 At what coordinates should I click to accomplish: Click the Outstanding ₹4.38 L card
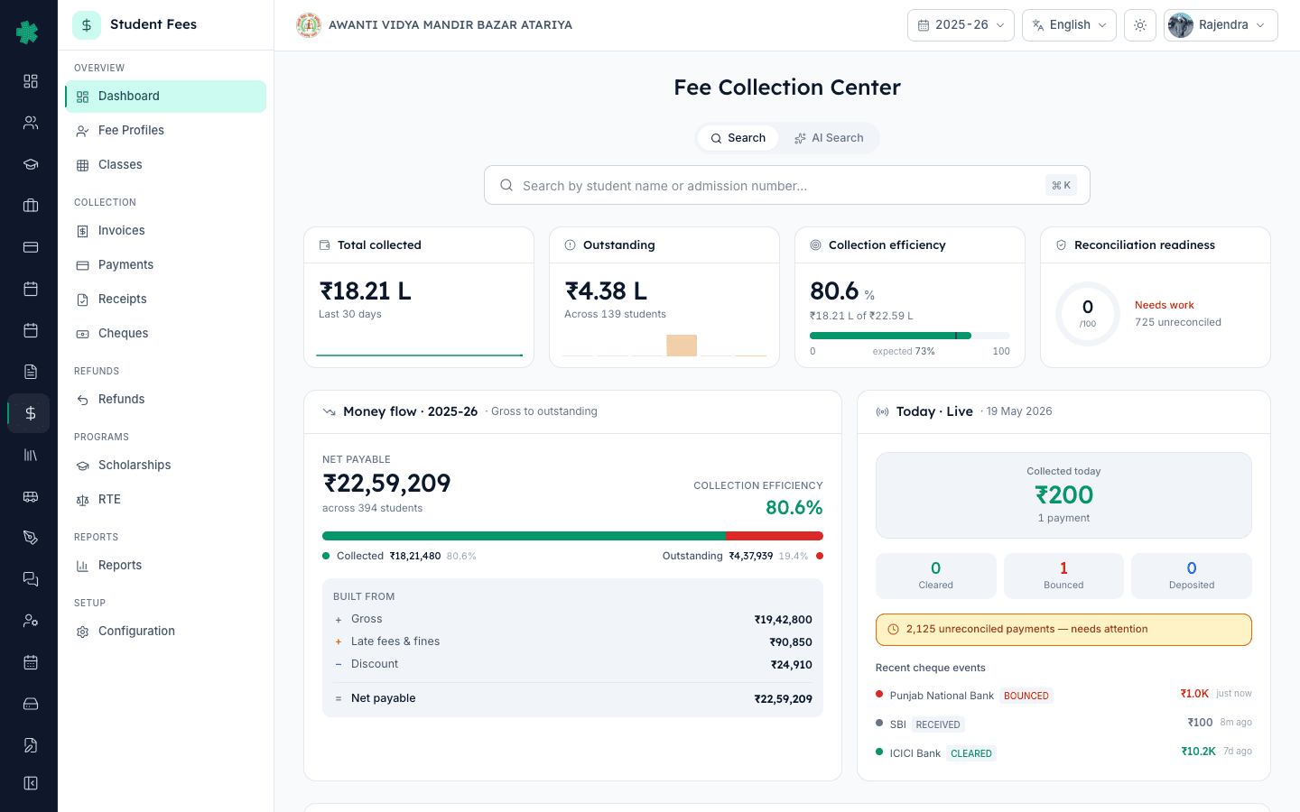click(x=664, y=297)
